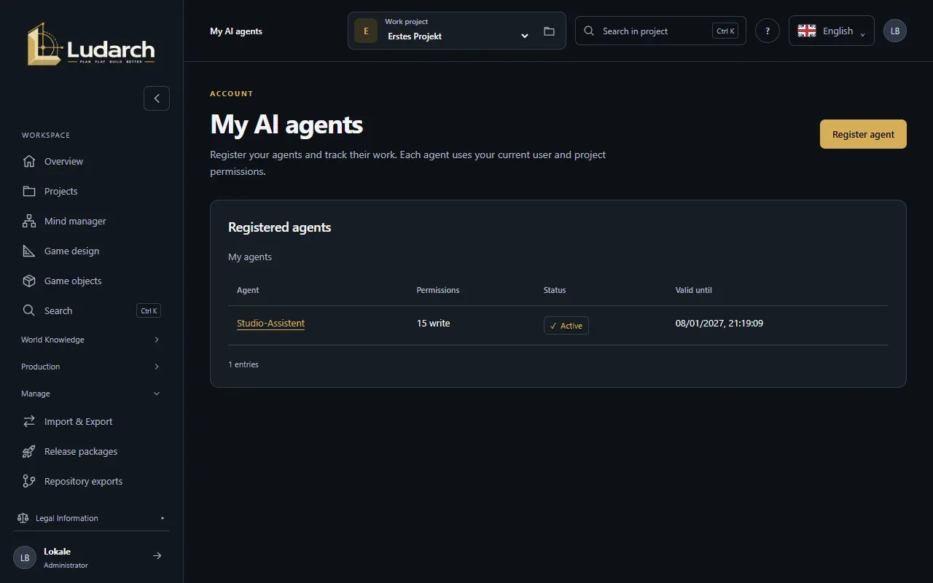
Task: Click the UK flag icon
Action: (807, 31)
